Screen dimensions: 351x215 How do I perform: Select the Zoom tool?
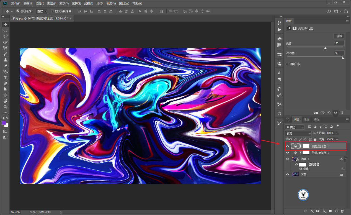pos(5,107)
